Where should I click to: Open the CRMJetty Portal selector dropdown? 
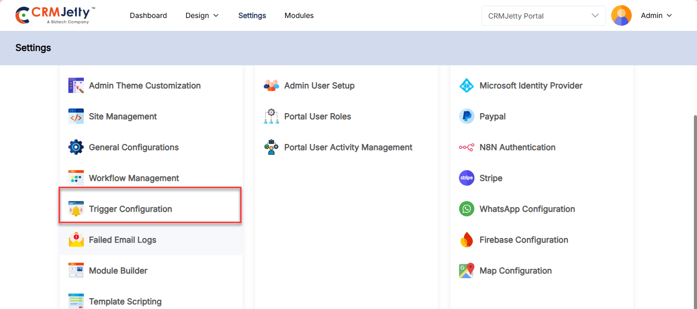pyautogui.click(x=543, y=15)
